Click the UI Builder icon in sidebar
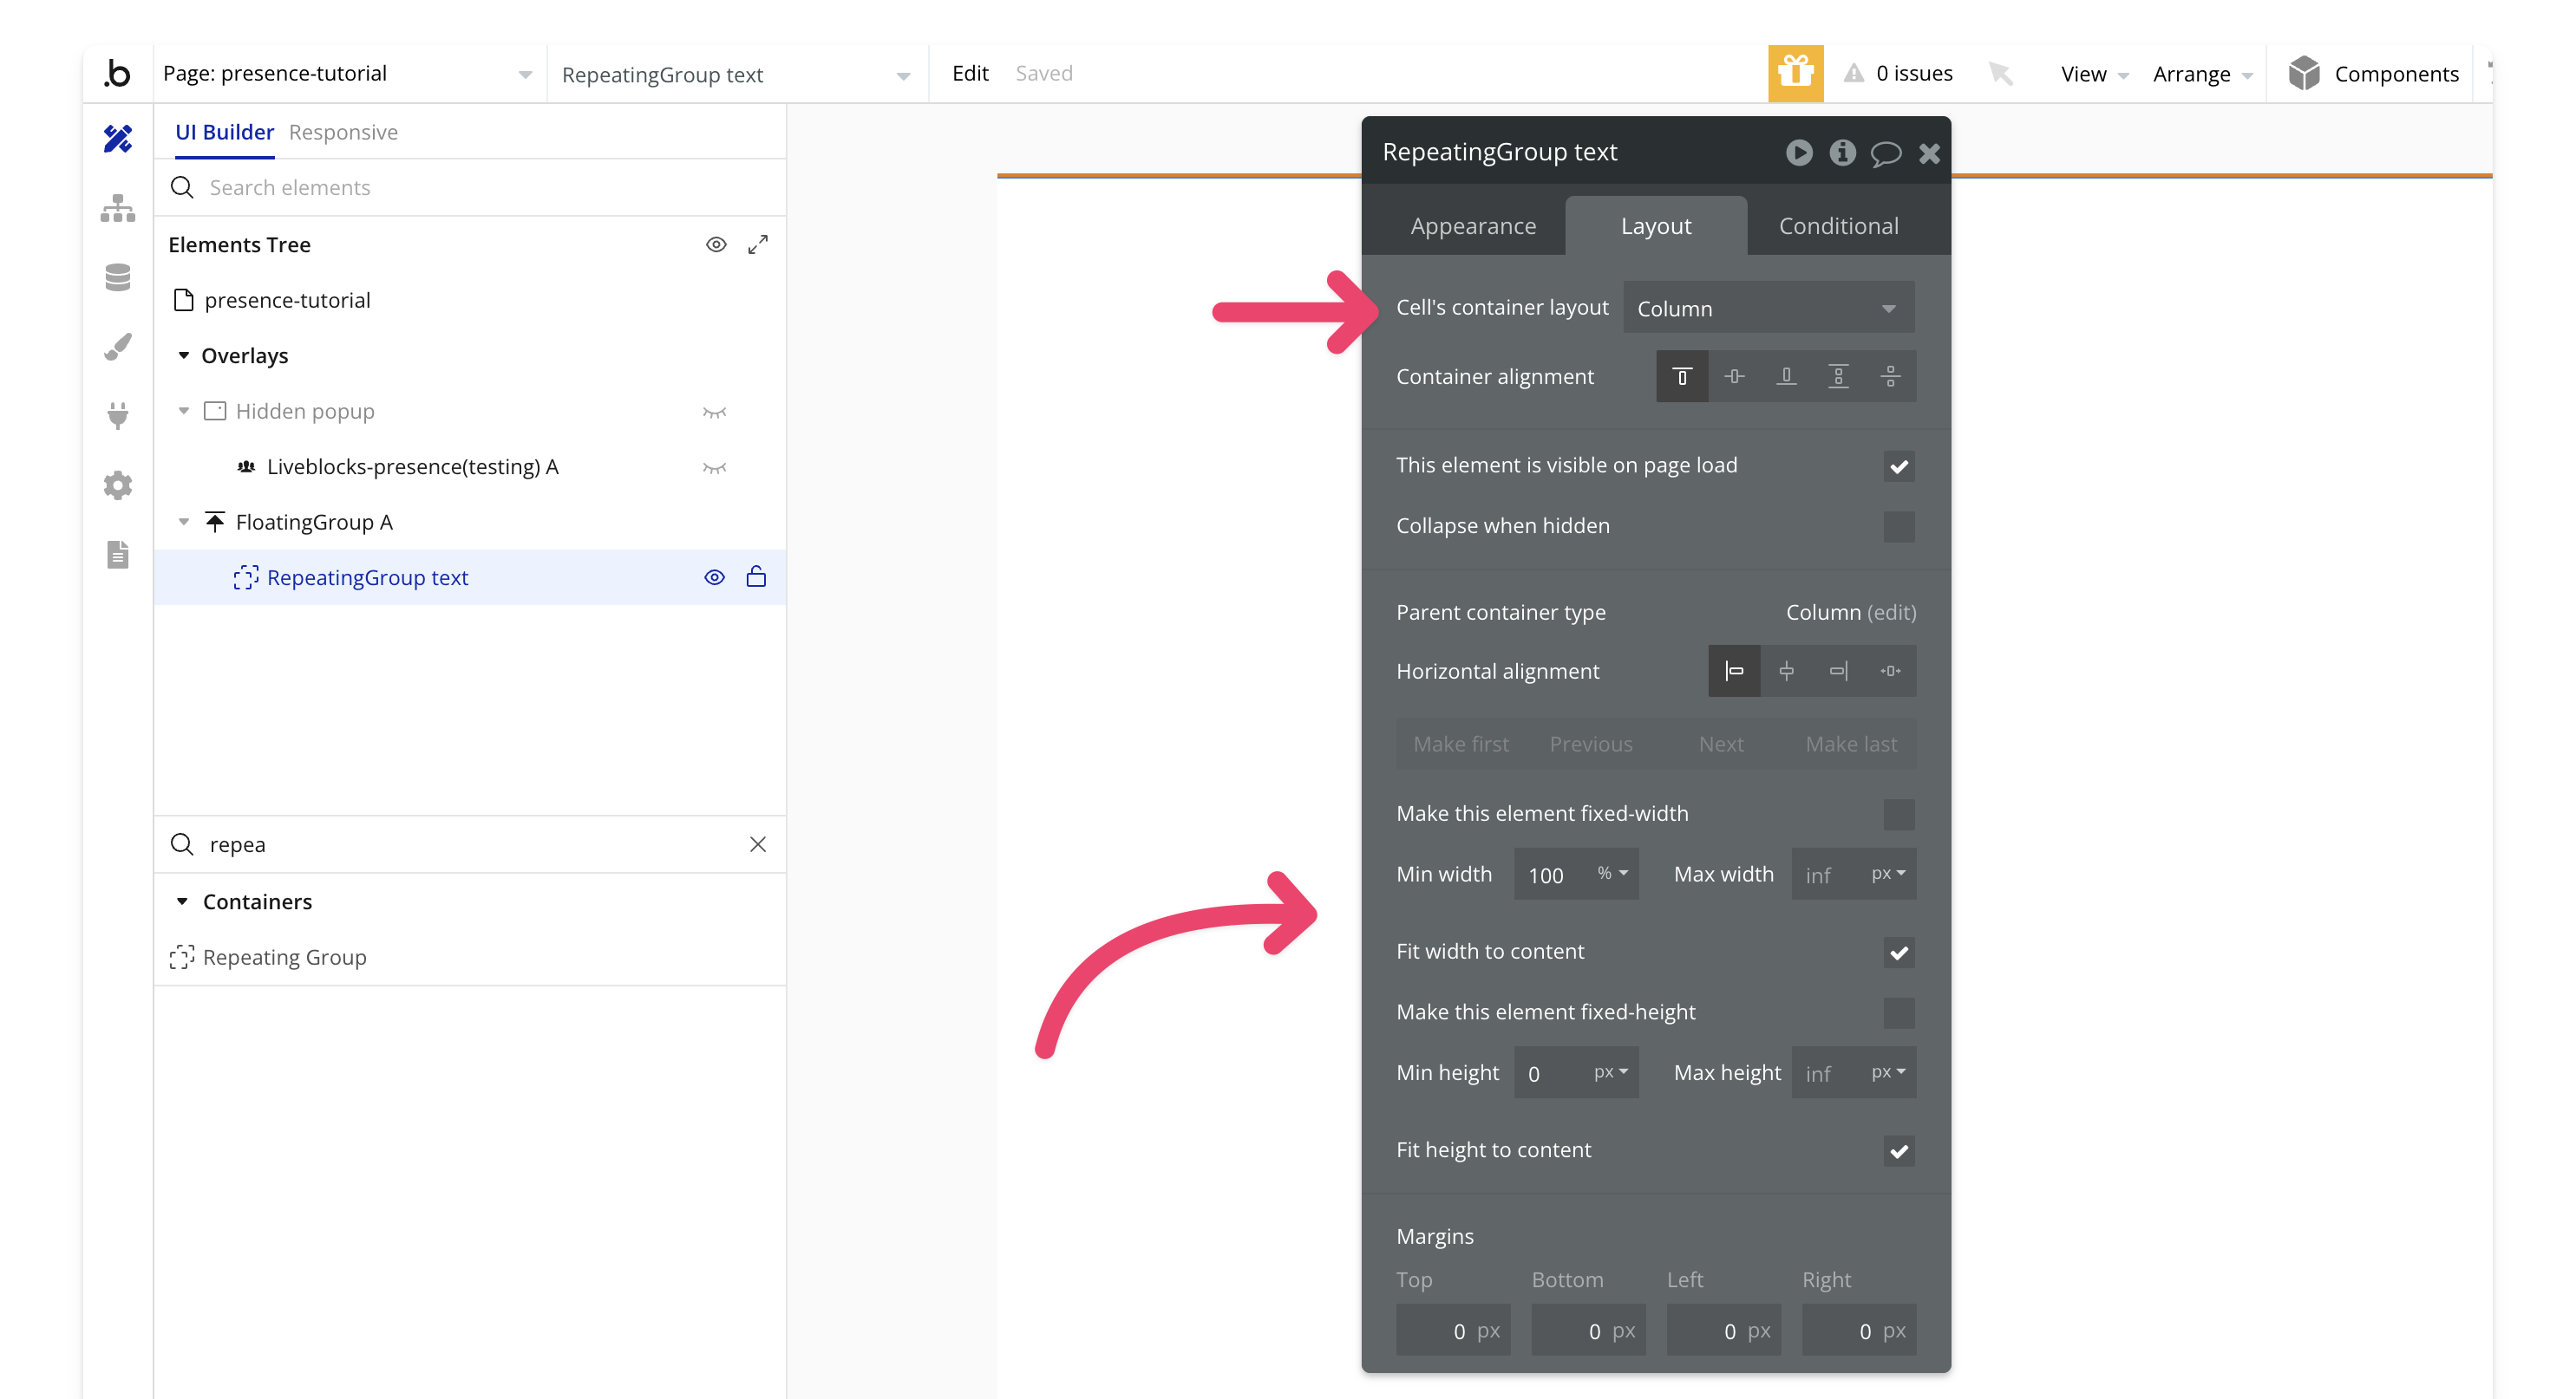The image size is (2576, 1399). tap(117, 138)
